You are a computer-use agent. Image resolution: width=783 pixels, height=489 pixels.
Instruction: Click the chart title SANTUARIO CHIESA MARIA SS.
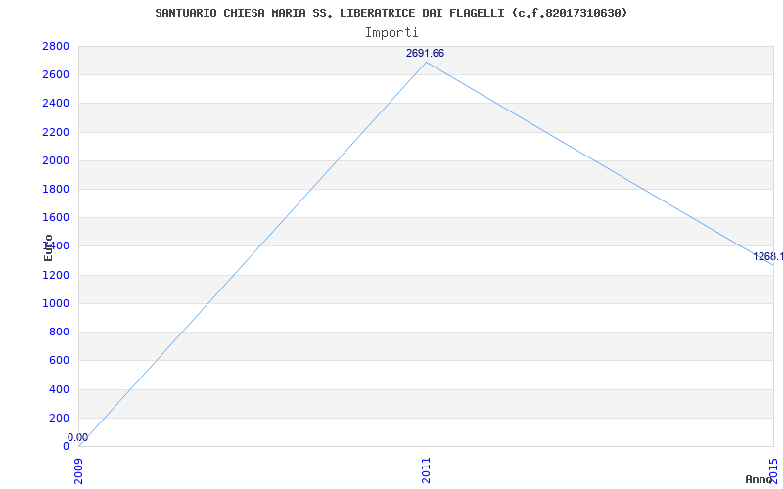[x=391, y=13]
